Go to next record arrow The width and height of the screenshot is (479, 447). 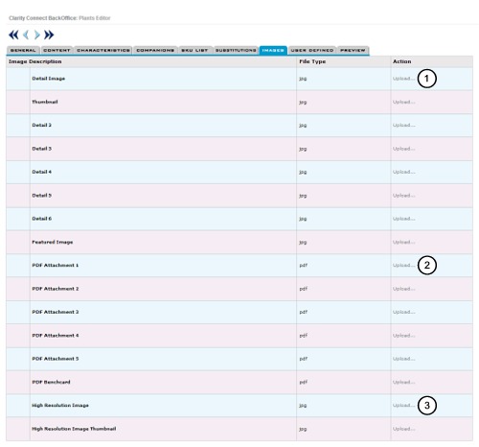click(37, 35)
